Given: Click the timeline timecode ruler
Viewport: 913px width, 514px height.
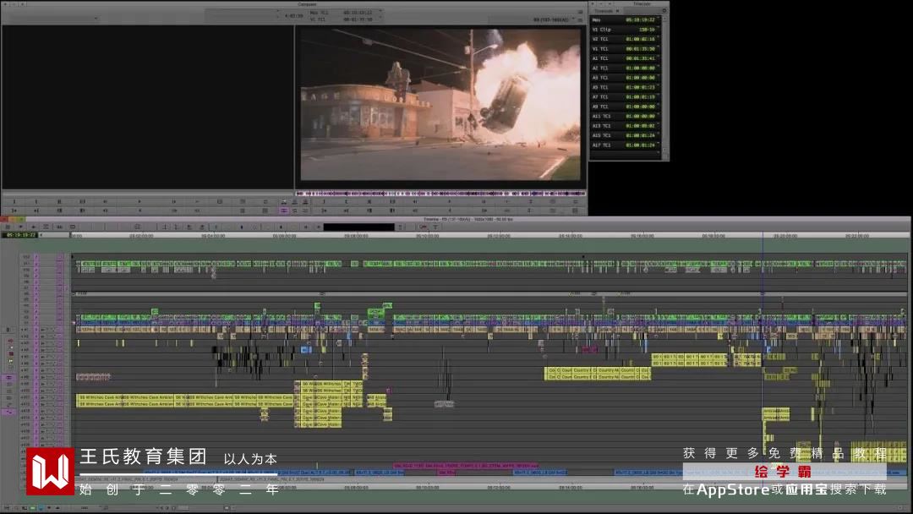Looking at the screenshot, I should pos(489,236).
